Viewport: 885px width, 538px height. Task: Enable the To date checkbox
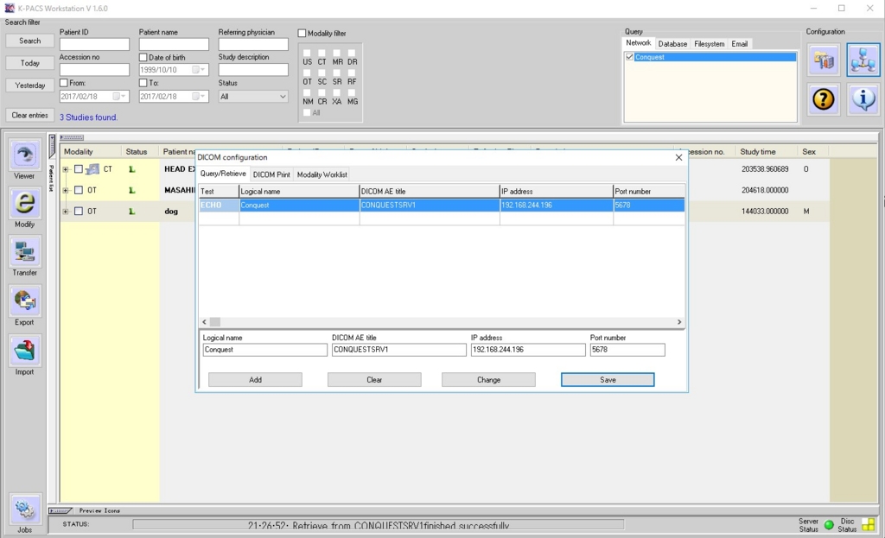point(143,83)
